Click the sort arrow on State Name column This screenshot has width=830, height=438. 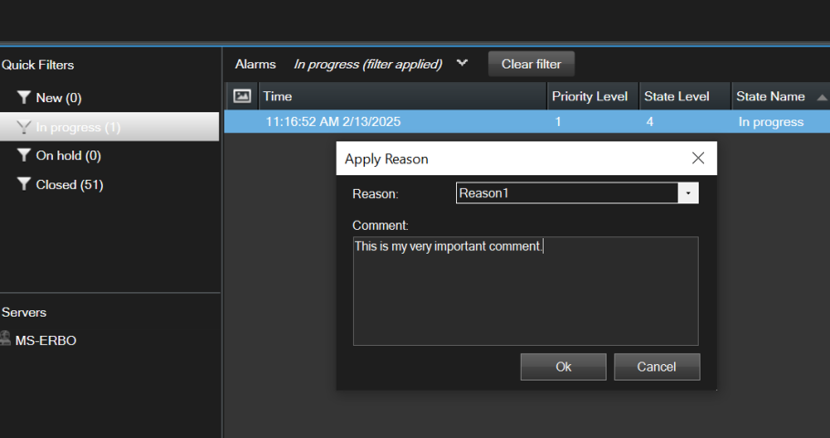point(822,97)
